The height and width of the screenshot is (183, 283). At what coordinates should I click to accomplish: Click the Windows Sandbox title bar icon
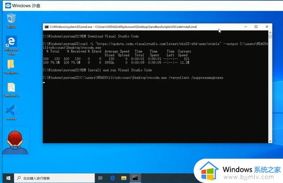[8, 6]
